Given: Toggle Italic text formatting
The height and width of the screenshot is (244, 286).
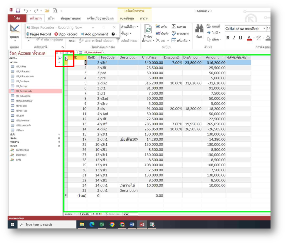Looking at the screenshot, I should click(x=234, y=38).
